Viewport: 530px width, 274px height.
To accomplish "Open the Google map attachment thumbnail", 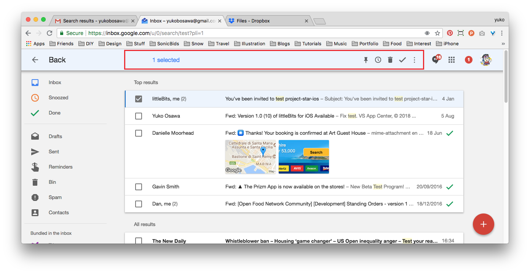I will [251, 157].
